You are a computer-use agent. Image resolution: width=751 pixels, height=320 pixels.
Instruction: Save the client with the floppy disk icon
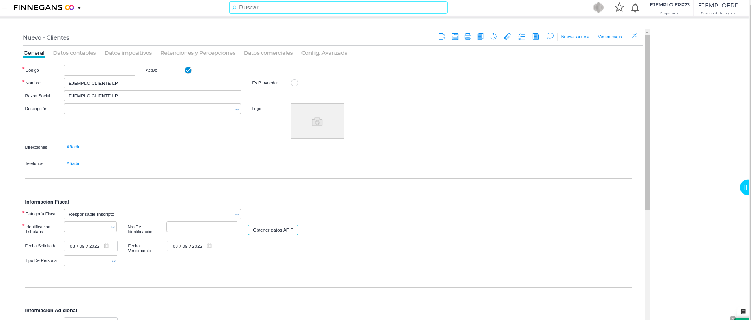pos(455,37)
